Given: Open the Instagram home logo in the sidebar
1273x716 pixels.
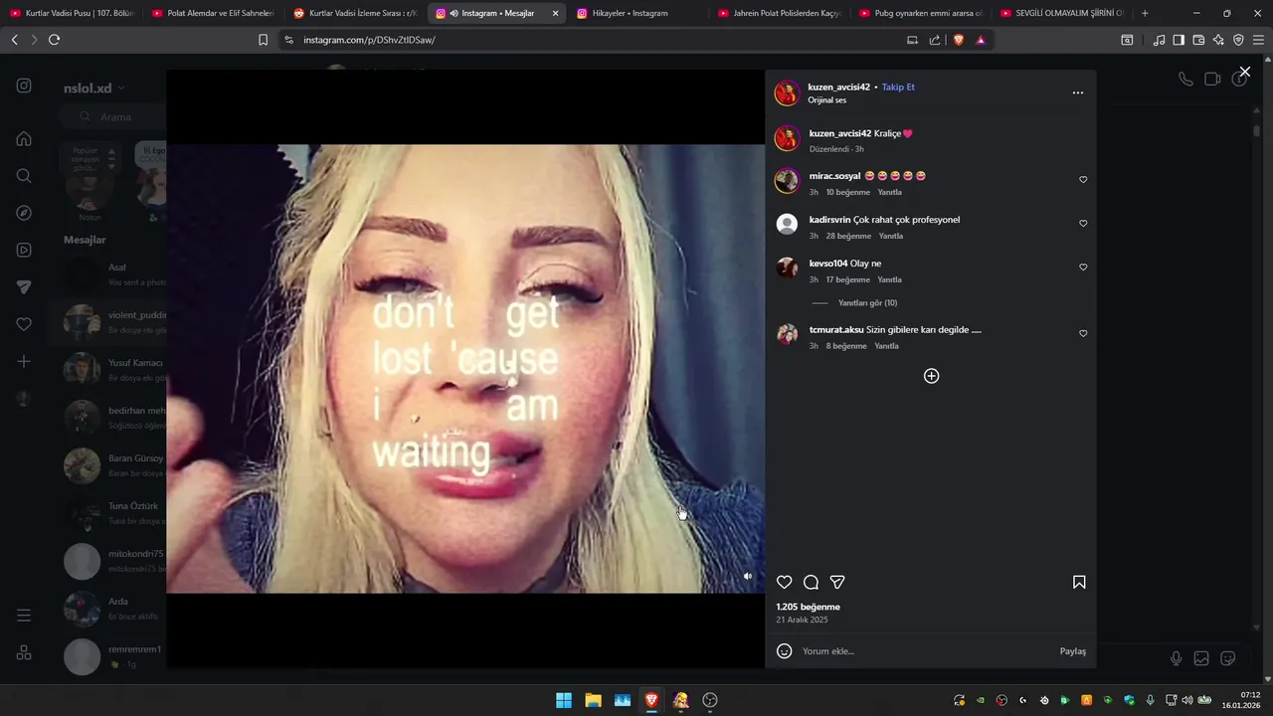Looking at the screenshot, I should pyautogui.click(x=24, y=86).
